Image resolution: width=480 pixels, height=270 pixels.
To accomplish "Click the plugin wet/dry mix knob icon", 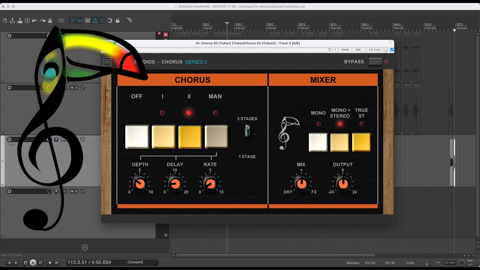I will point(386,49).
